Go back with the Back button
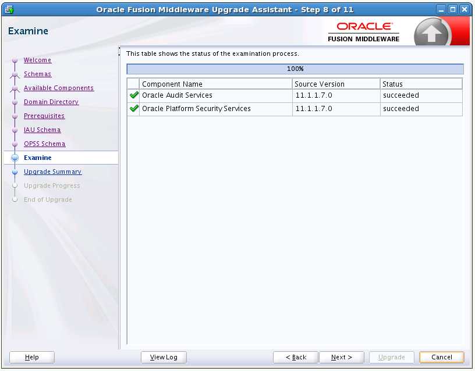Screen dimensions: 475x371 coord(296,357)
